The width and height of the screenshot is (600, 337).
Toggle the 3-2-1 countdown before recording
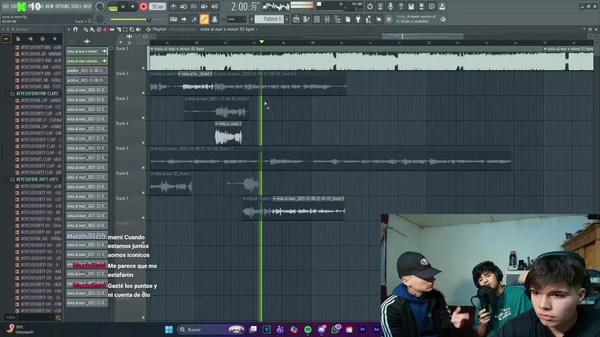pos(194,7)
